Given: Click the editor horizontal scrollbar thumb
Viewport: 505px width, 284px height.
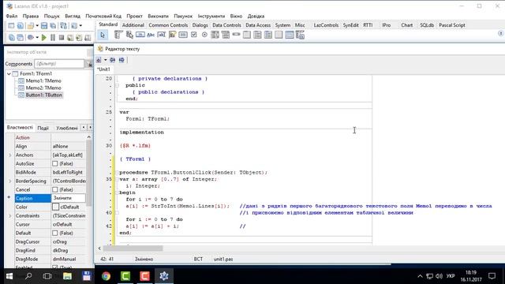Looking at the screenshot, I should pos(133,248).
